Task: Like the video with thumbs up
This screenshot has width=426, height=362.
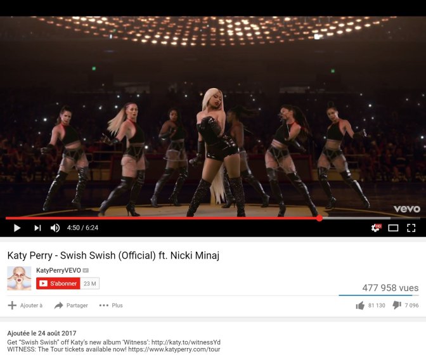Action: click(360, 306)
